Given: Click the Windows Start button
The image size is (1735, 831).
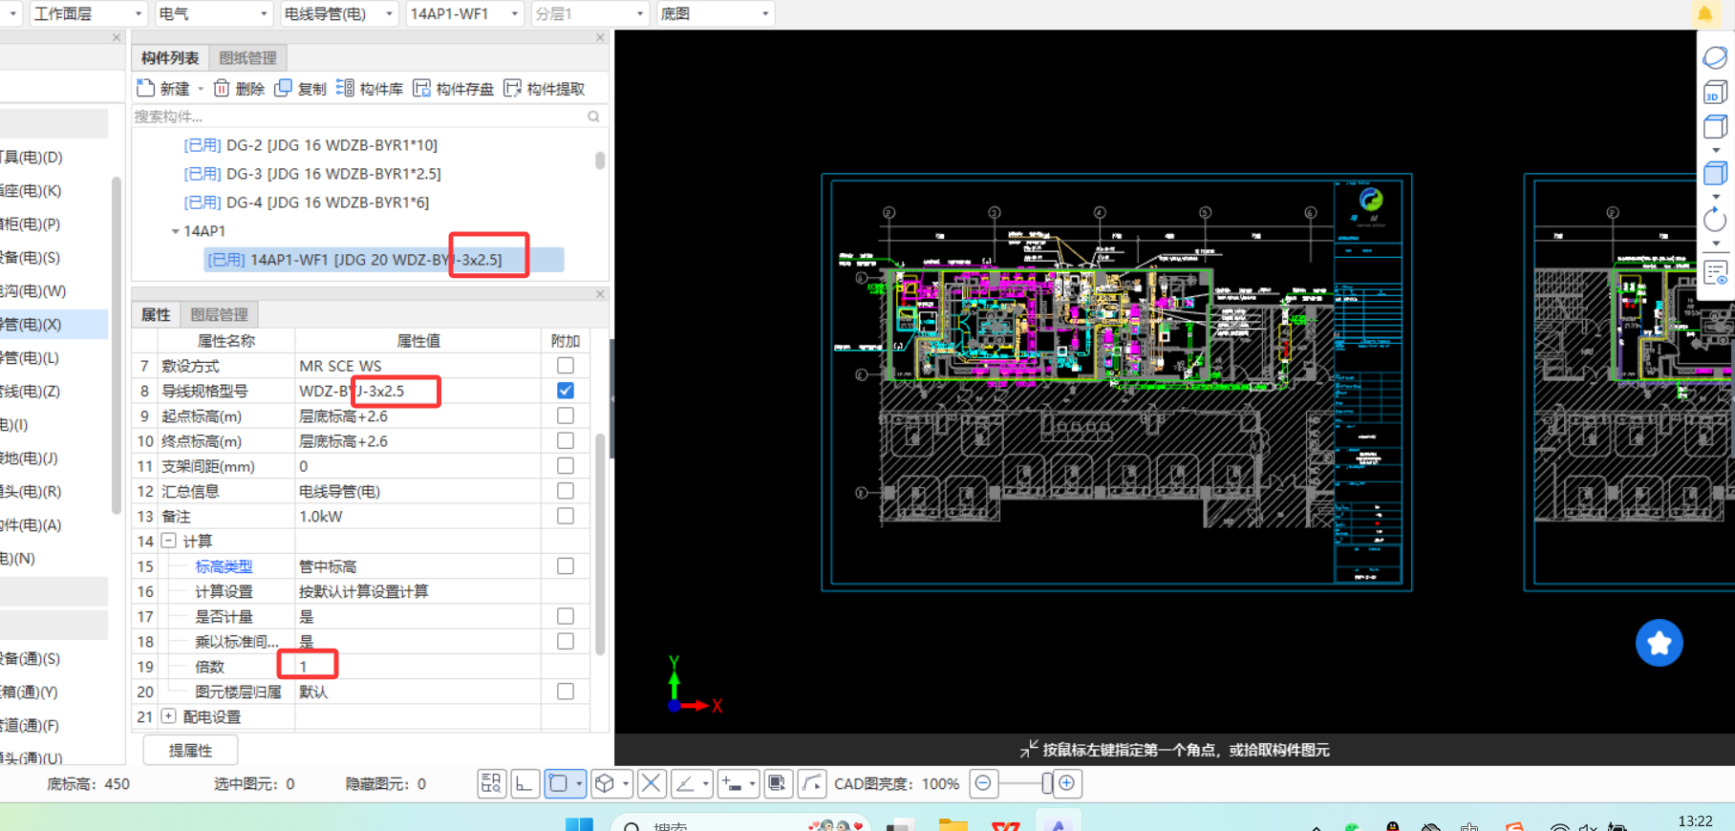Looking at the screenshot, I should tap(579, 823).
